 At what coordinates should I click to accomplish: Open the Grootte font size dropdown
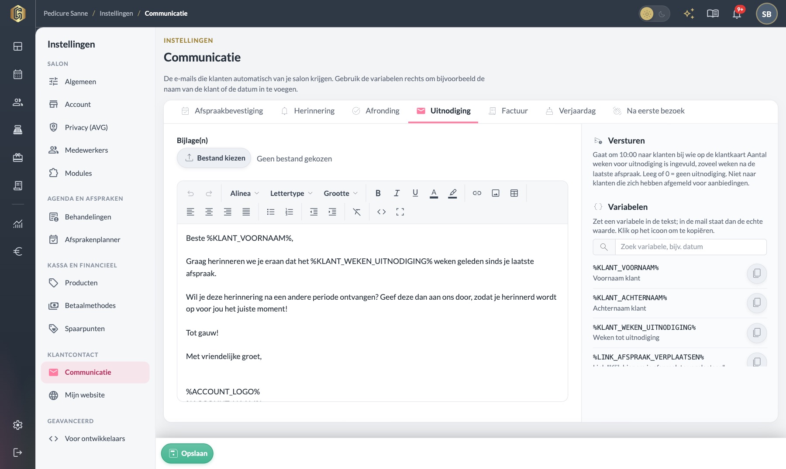click(341, 193)
